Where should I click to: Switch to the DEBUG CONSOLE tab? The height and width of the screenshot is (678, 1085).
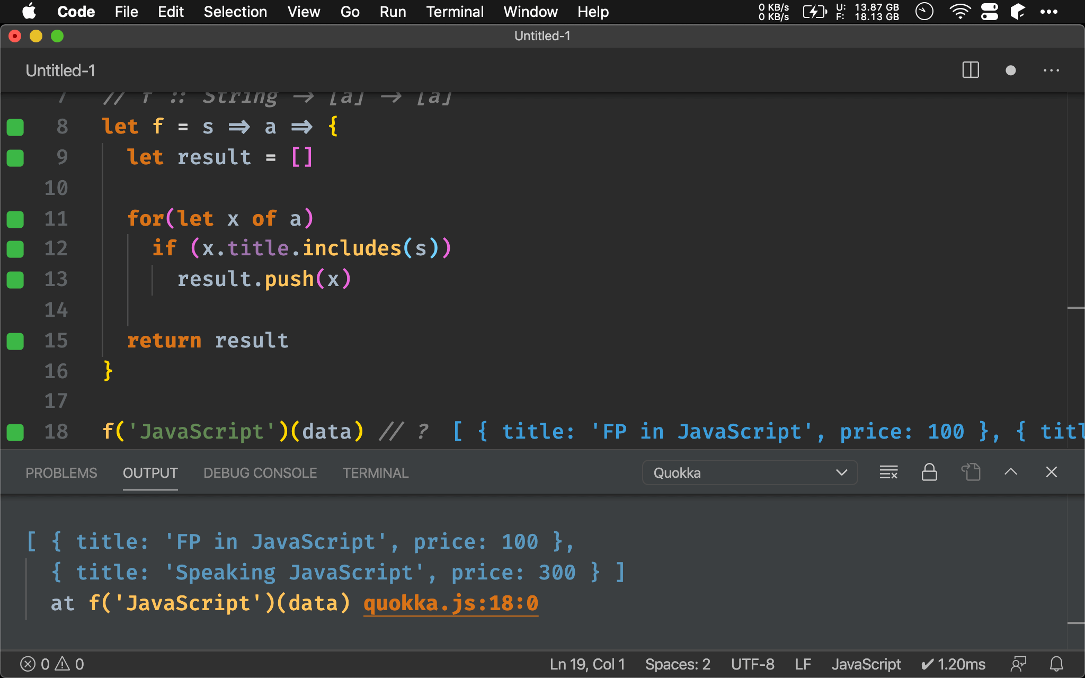260,473
